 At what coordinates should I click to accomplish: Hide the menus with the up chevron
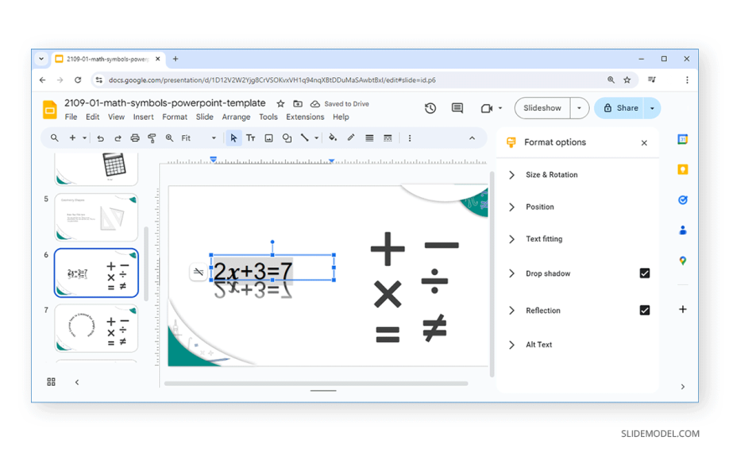click(x=472, y=138)
